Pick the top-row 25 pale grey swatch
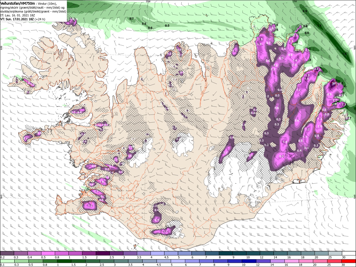This screenshot has height=267, width=356. coord(335,253)
